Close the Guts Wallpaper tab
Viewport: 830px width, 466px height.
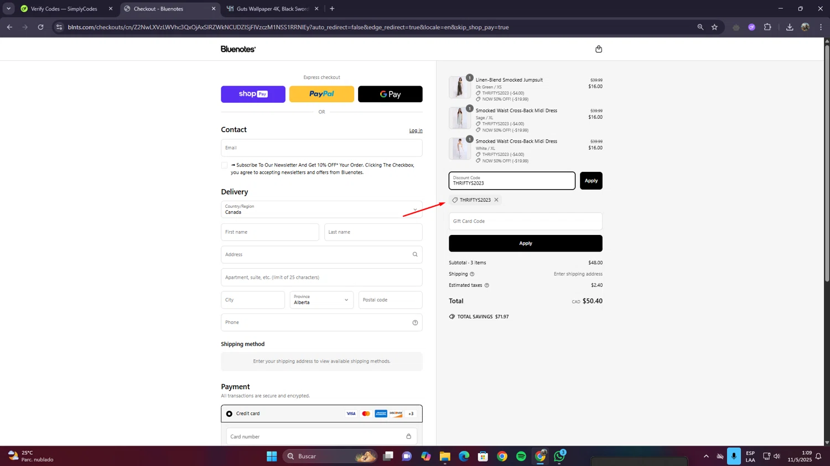(x=317, y=9)
